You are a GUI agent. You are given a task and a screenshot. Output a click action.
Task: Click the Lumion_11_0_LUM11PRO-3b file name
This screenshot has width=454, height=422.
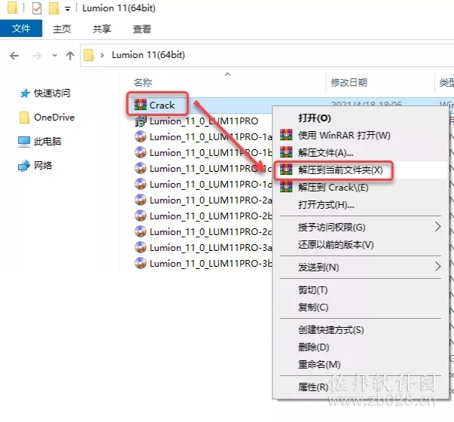click(x=211, y=264)
